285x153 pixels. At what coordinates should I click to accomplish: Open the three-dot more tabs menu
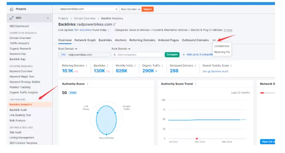[x=214, y=40]
